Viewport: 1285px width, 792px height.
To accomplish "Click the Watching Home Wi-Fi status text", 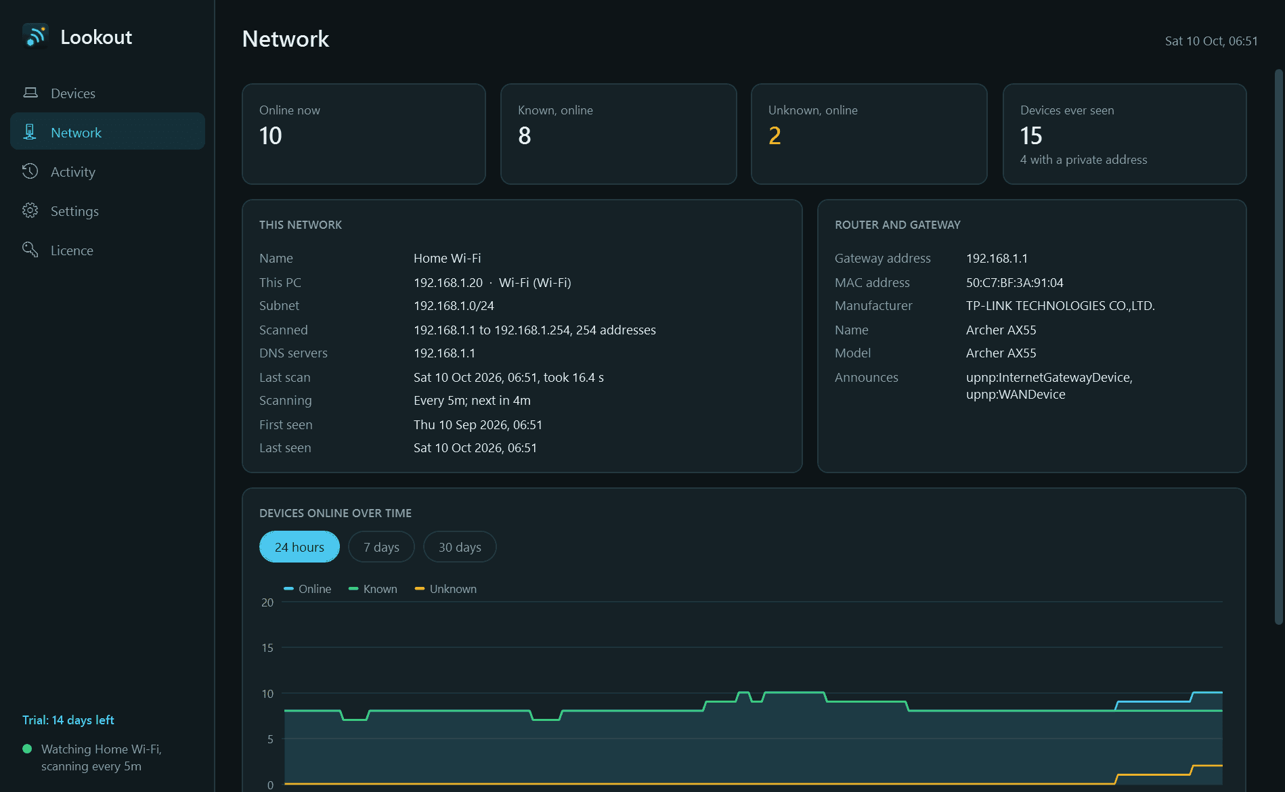I will pyautogui.click(x=102, y=757).
